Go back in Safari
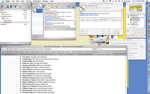150x94 pixels. 3,49
